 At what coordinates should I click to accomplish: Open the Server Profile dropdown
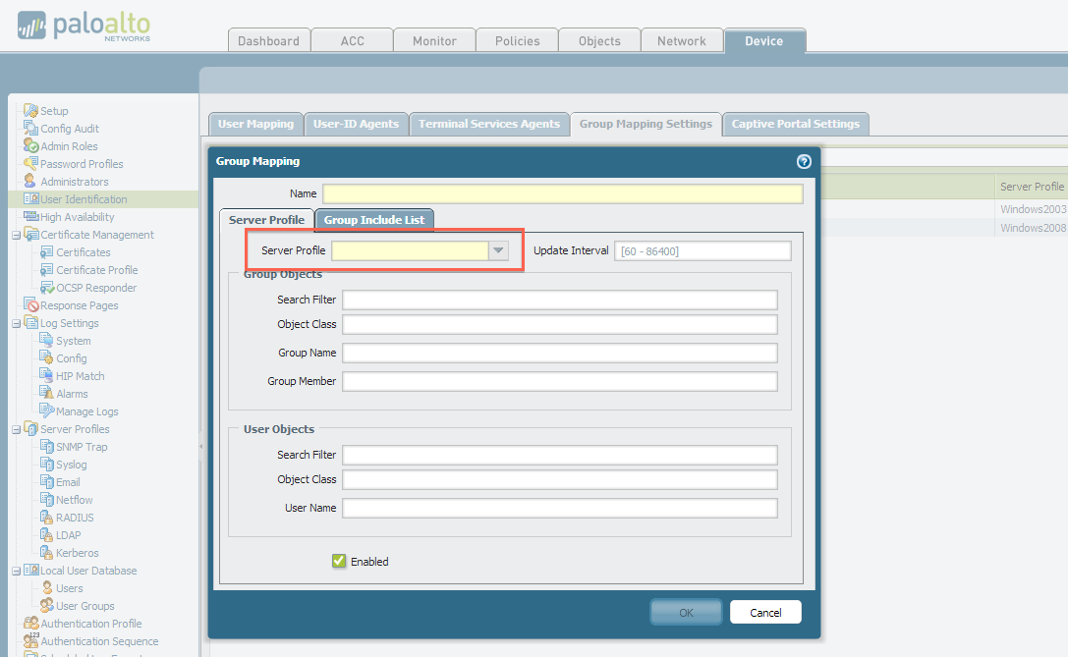(x=497, y=251)
